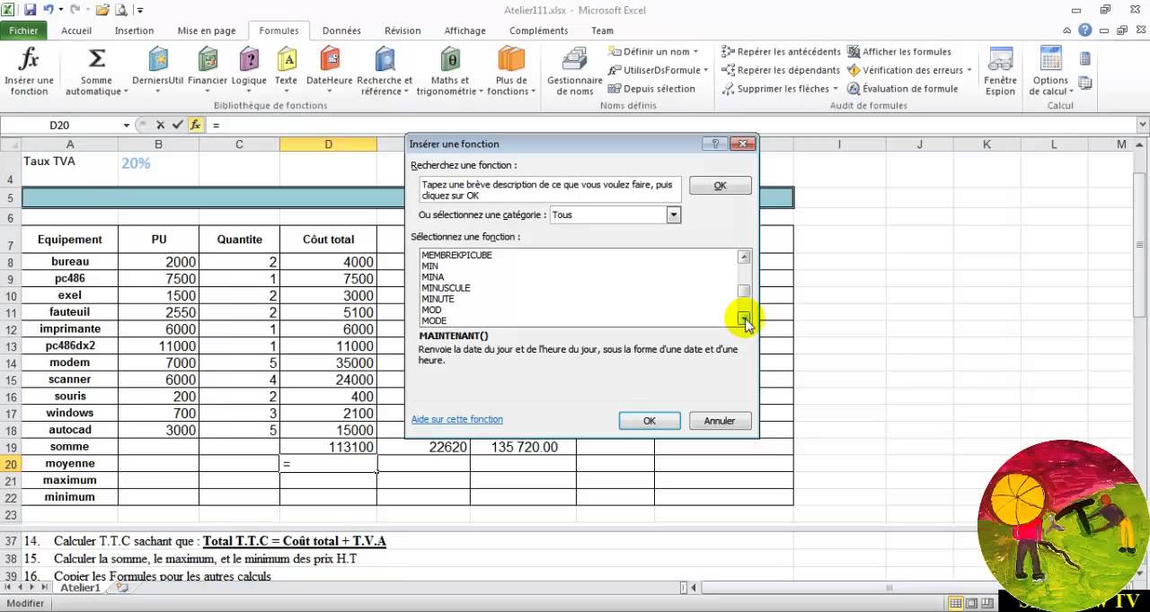This screenshot has height=612, width=1150.
Task: Switch to the Mise en page tab
Action: click(207, 31)
